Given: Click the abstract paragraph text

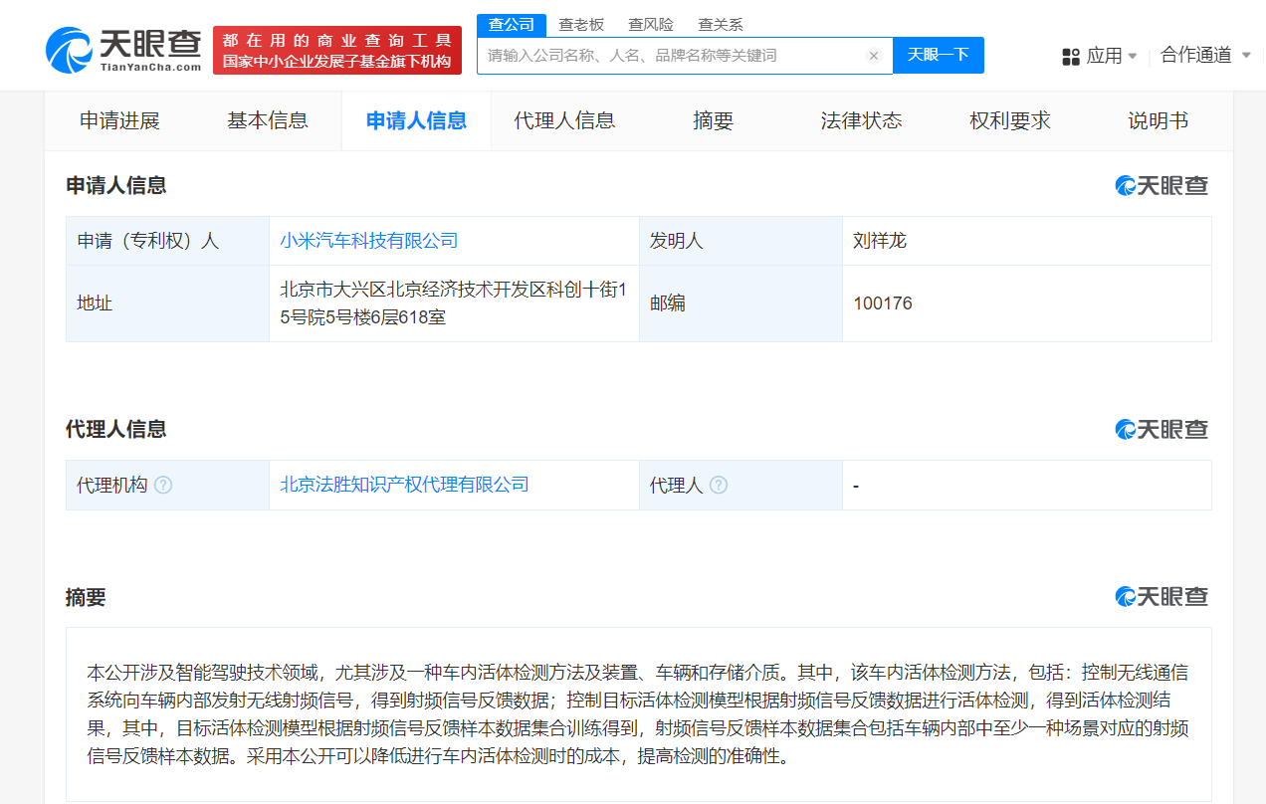Looking at the screenshot, I should pos(638,714).
